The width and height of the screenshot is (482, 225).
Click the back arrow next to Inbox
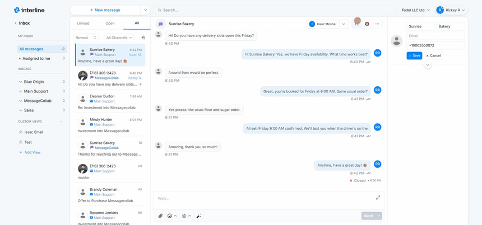pyautogui.click(x=16, y=23)
